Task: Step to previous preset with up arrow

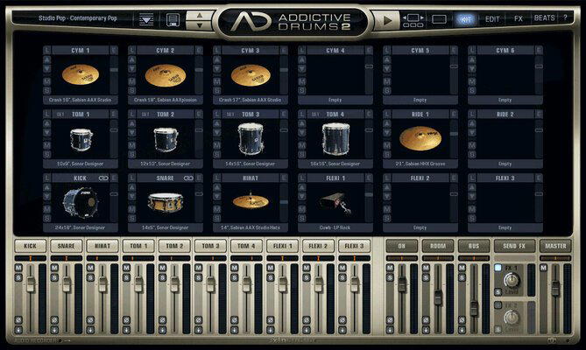Action: [199, 15]
